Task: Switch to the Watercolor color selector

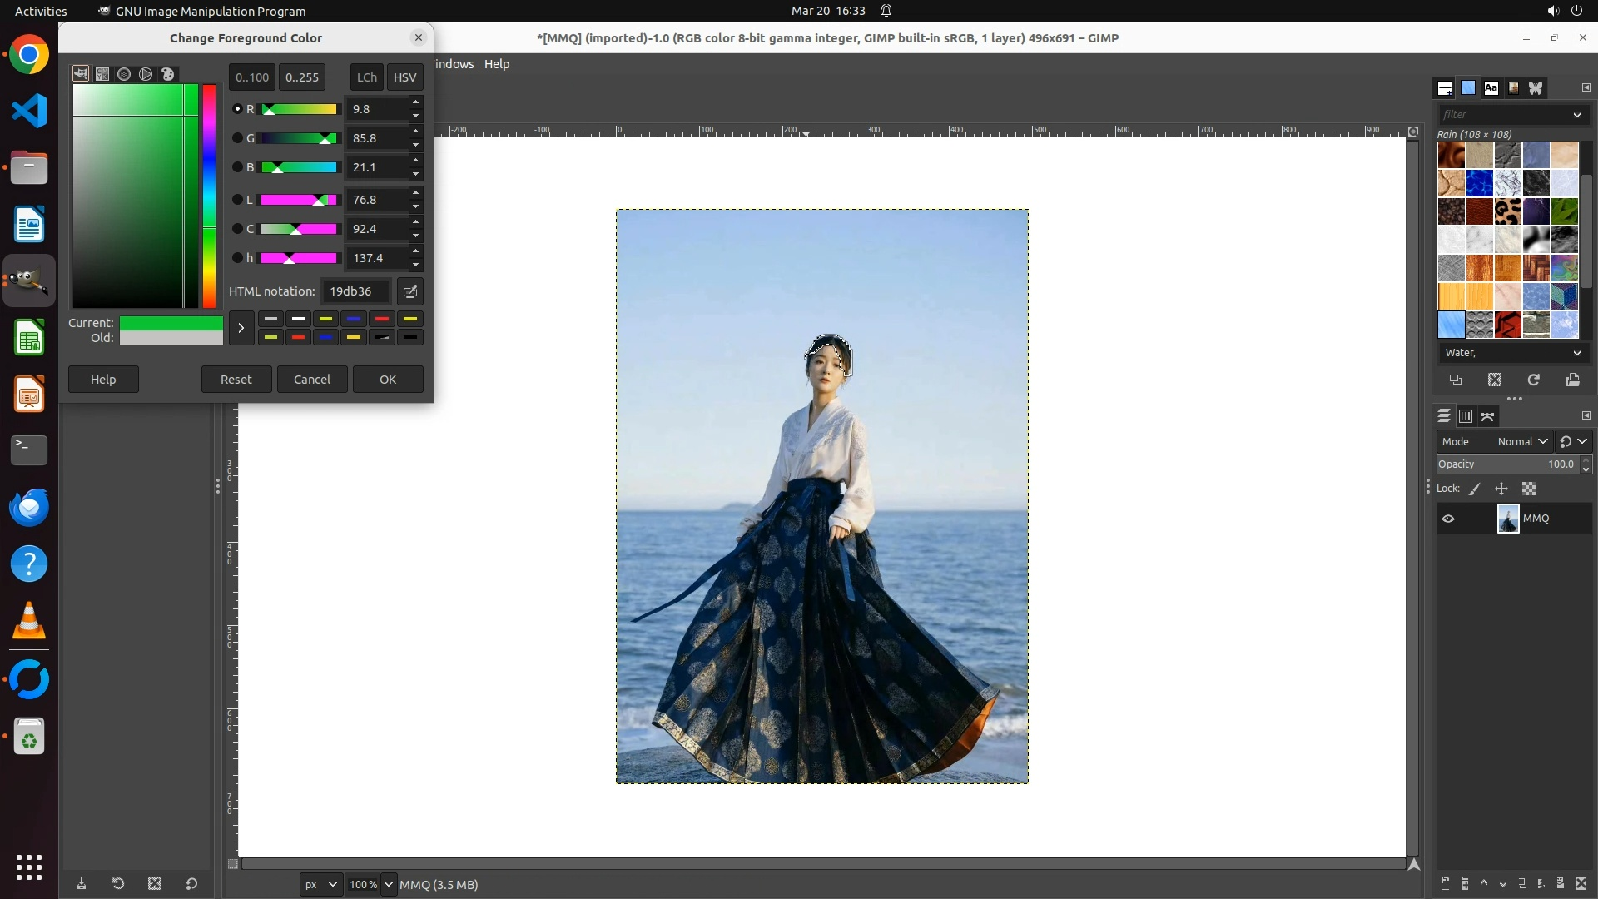Action: click(124, 74)
